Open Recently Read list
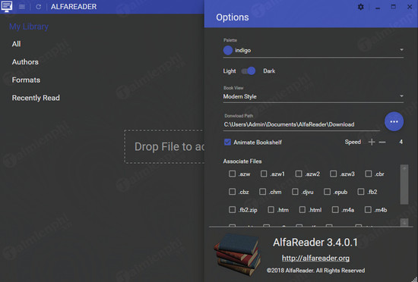Image resolution: width=418 pixels, height=282 pixels. click(x=36, y=98)
